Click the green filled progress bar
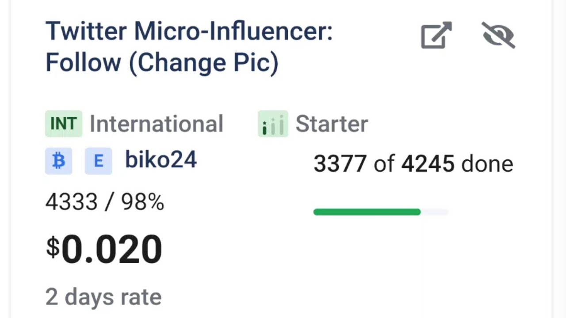The width and height of the screenshot is (566, 318). pyautogui.click(x=367, y=212)
